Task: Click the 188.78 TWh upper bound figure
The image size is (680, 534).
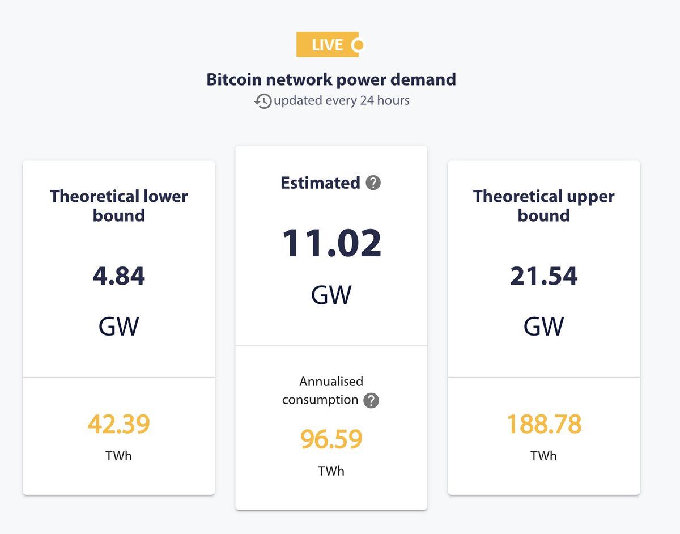Action: tap(543, 424)
